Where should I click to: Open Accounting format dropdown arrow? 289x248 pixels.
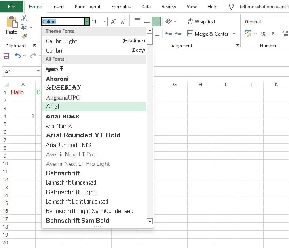coord(255,34)
